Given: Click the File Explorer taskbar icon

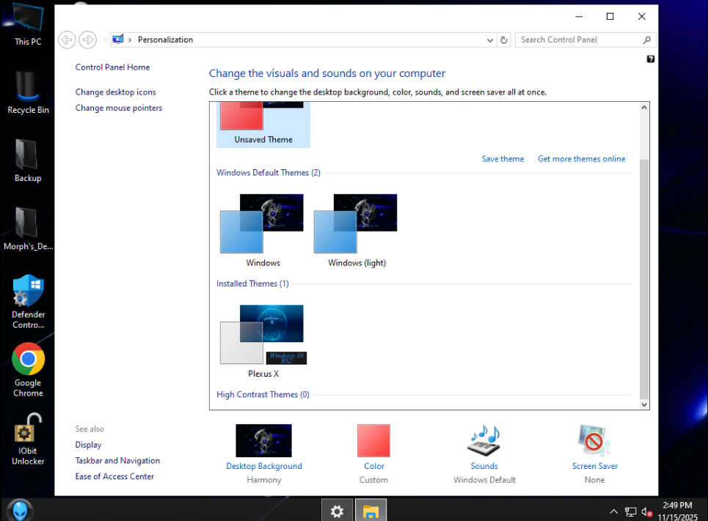Looking at the screenshot, I should (371, 511).
